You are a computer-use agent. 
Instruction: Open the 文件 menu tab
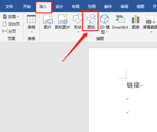point(9,7)
